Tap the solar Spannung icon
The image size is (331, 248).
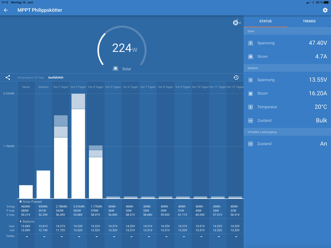point(250,43)
